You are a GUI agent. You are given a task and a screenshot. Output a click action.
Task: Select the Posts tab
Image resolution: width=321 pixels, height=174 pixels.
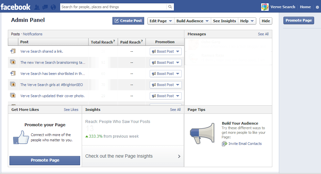(x=15, y=34)
